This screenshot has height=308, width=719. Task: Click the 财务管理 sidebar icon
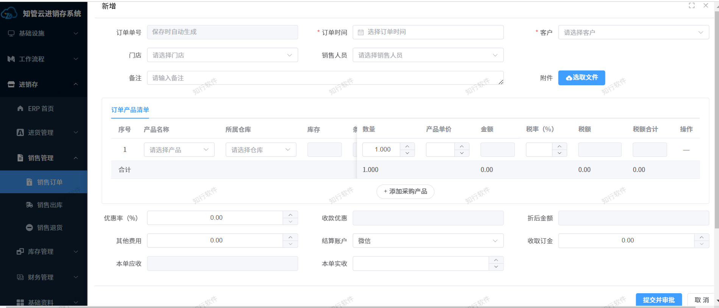tap(20, 277)
